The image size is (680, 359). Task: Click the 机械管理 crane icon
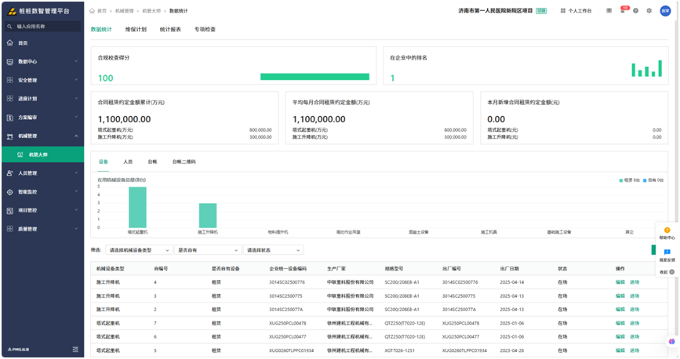10,136
